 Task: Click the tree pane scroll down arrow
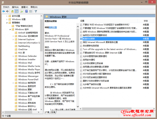pyautogui.click(x=41, y=110)
